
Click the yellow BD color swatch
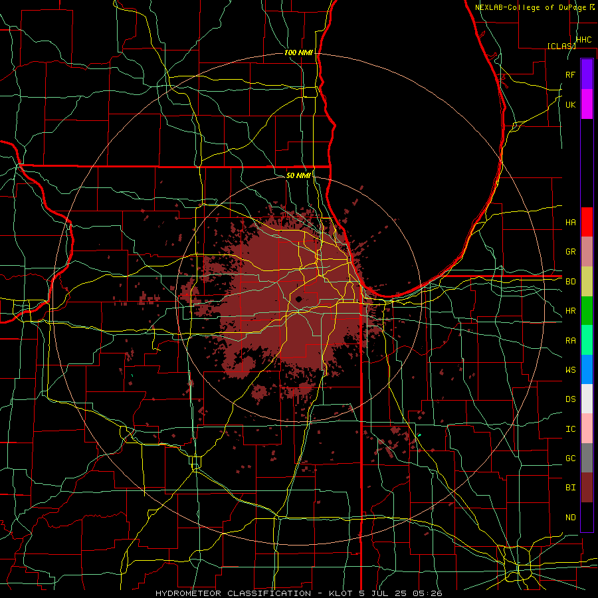click(587, 282)
